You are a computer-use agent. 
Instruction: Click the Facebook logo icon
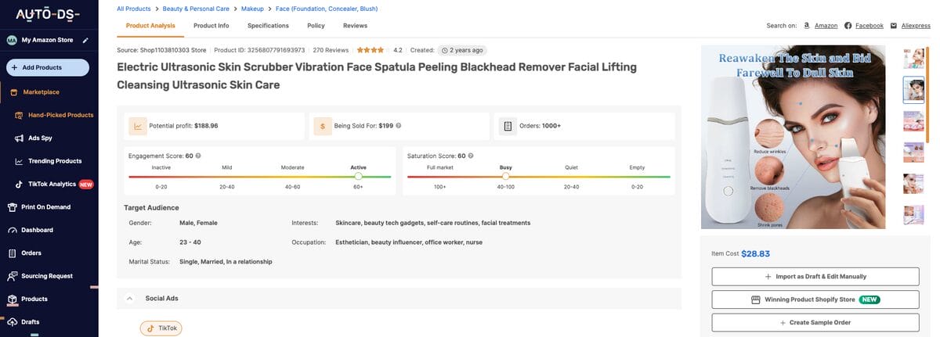[848, 26]
